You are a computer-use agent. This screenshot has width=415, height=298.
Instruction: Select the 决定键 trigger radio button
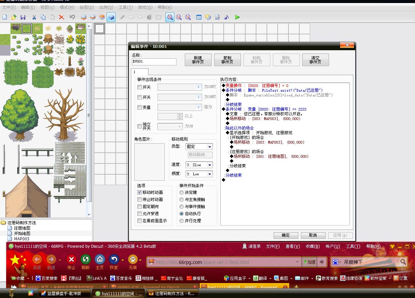pos(182,192)
